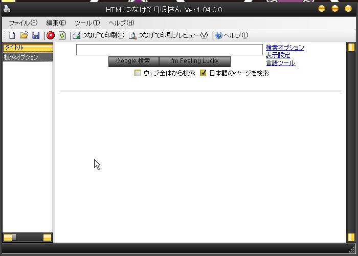Open つなげて印刷プレビュー(V) print preview
The height and width of the screenshot is (256, 358).
[168, 35]
